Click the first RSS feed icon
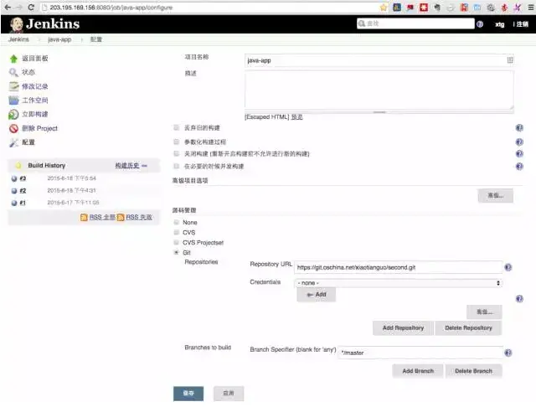 (84, 218)
